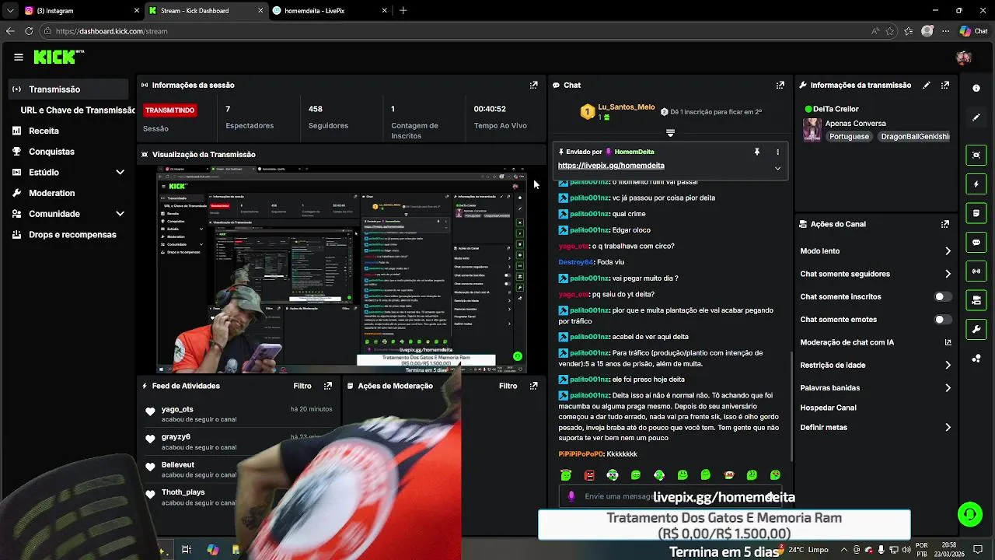Pop out the Feed de Atividades panel
The width and height of the screenshot is (995, 560).
(328, 386)
